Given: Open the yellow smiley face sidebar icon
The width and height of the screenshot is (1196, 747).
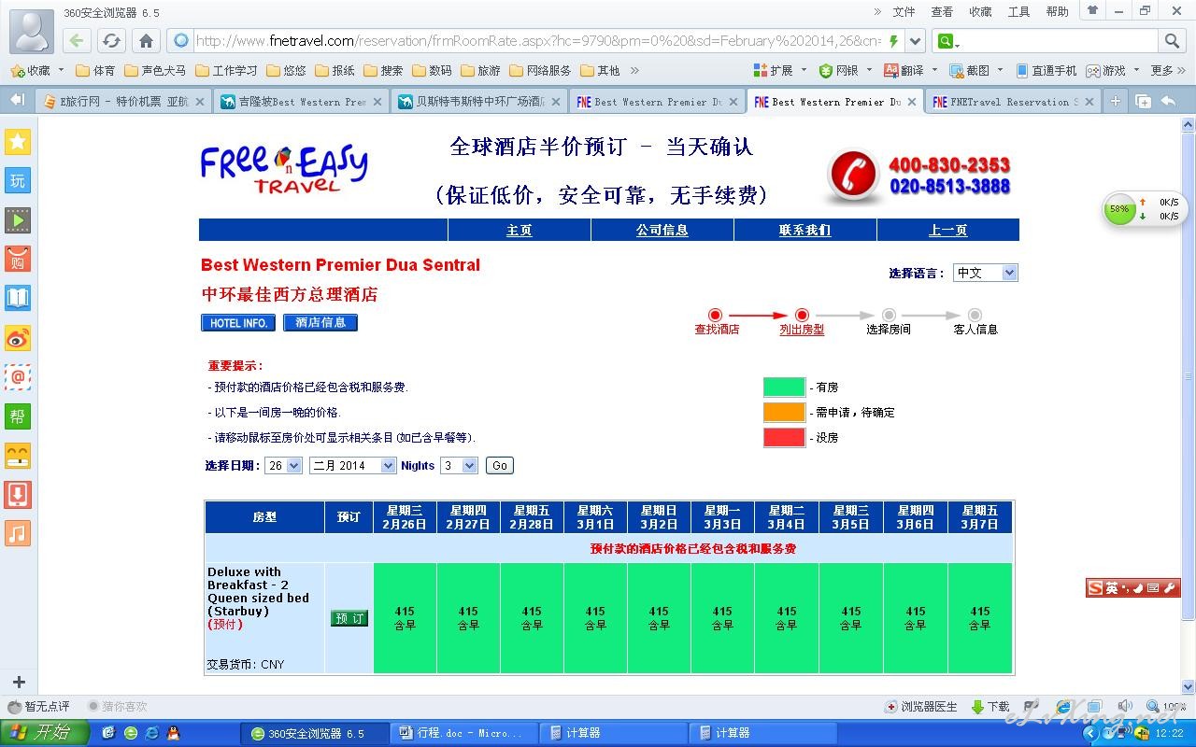Looking at the screenshot, I should coord(18,455).
